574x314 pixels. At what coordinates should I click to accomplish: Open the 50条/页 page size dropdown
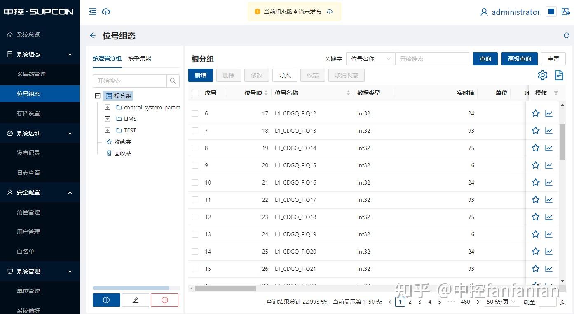tap(501, 301)
